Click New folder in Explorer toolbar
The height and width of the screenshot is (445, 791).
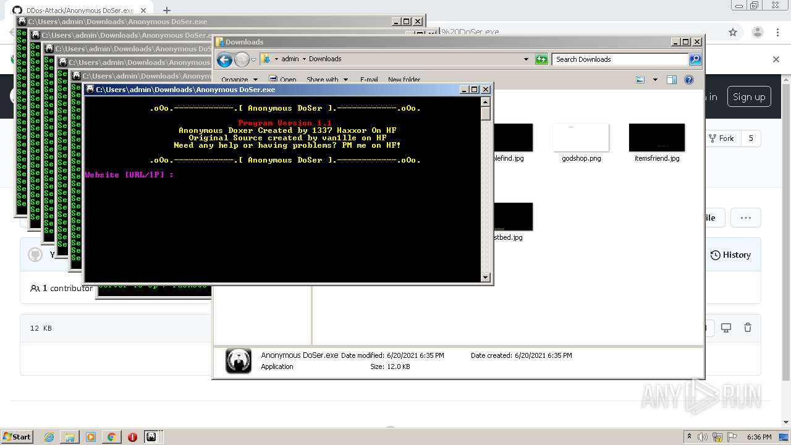404,80
